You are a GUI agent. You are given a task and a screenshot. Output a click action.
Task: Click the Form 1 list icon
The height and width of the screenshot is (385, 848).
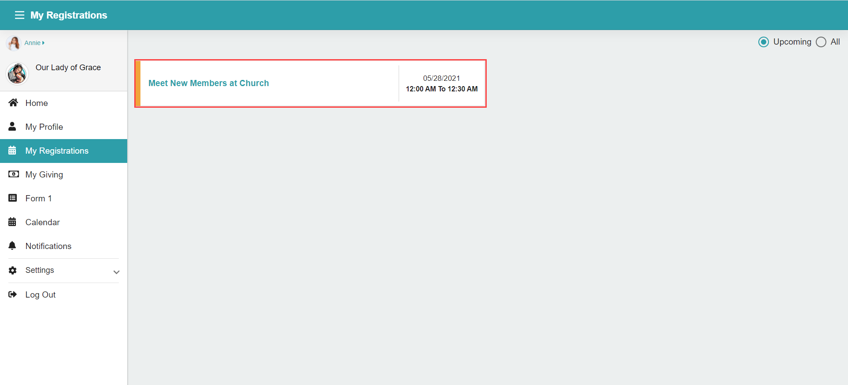tap(13, 198)
